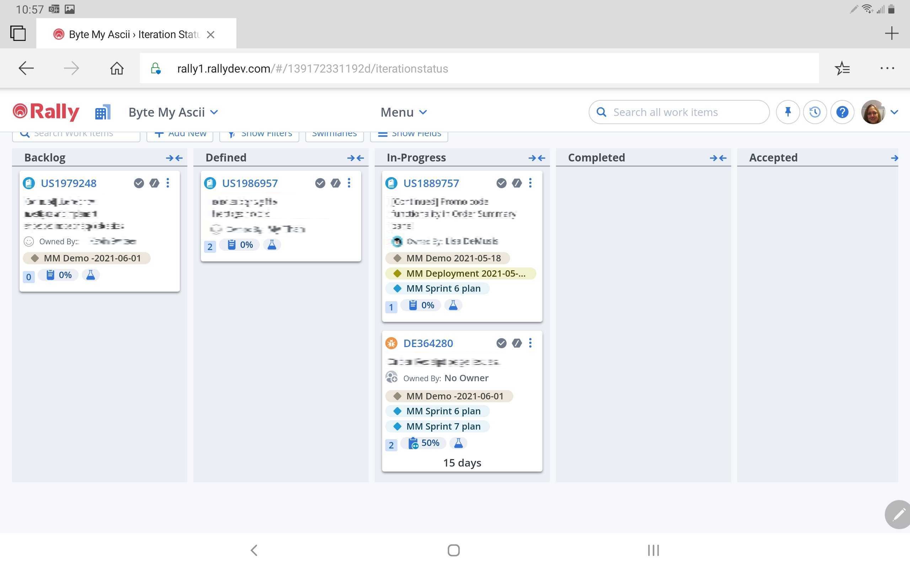Open browser home page
The height and width of the screenshot is (569, 910).
point(117,68)
